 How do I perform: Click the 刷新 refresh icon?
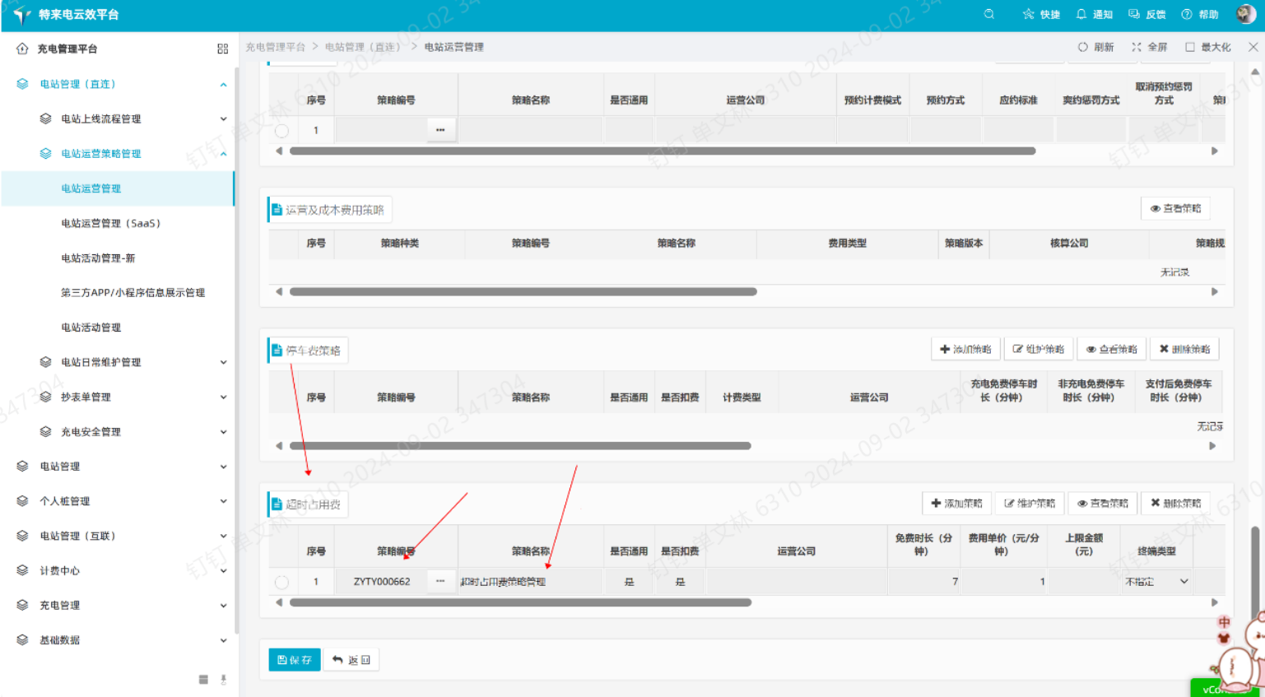click(x=1083, y=47)
